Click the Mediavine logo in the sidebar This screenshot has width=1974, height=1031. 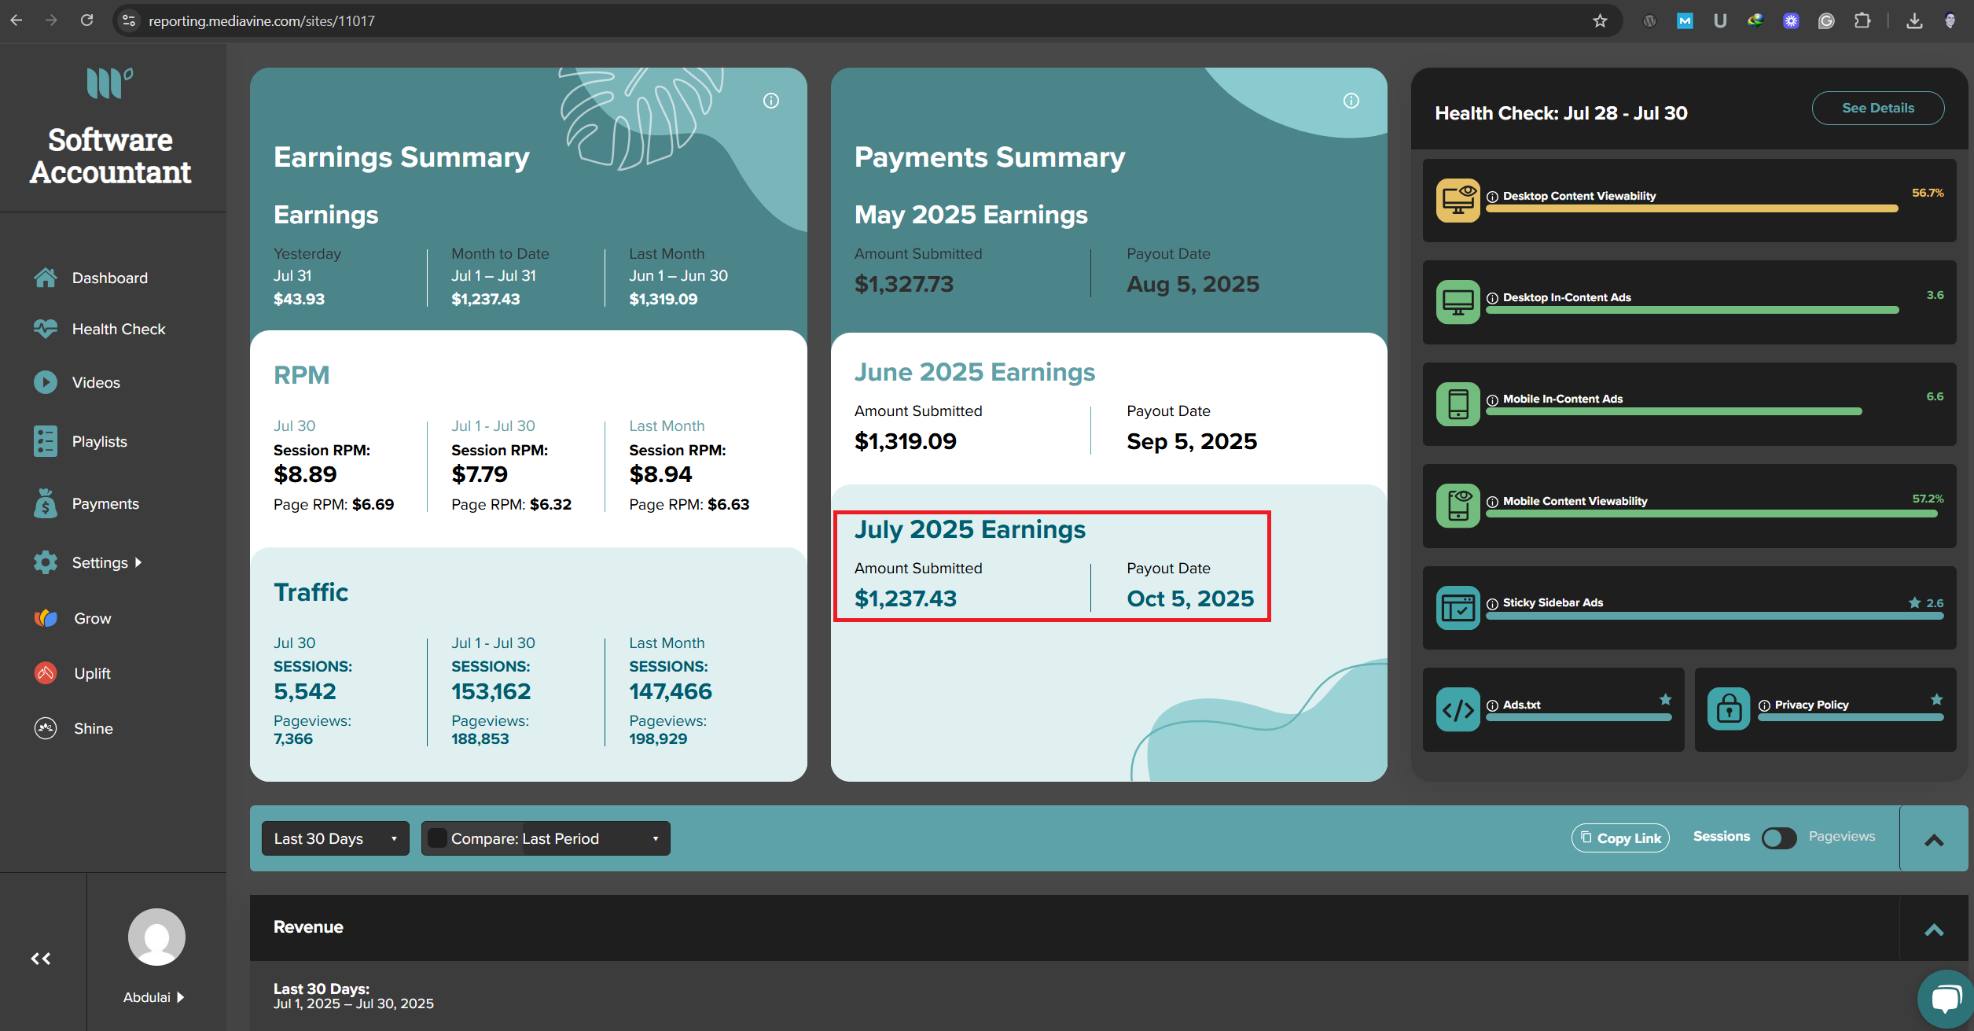coord(109,83)
